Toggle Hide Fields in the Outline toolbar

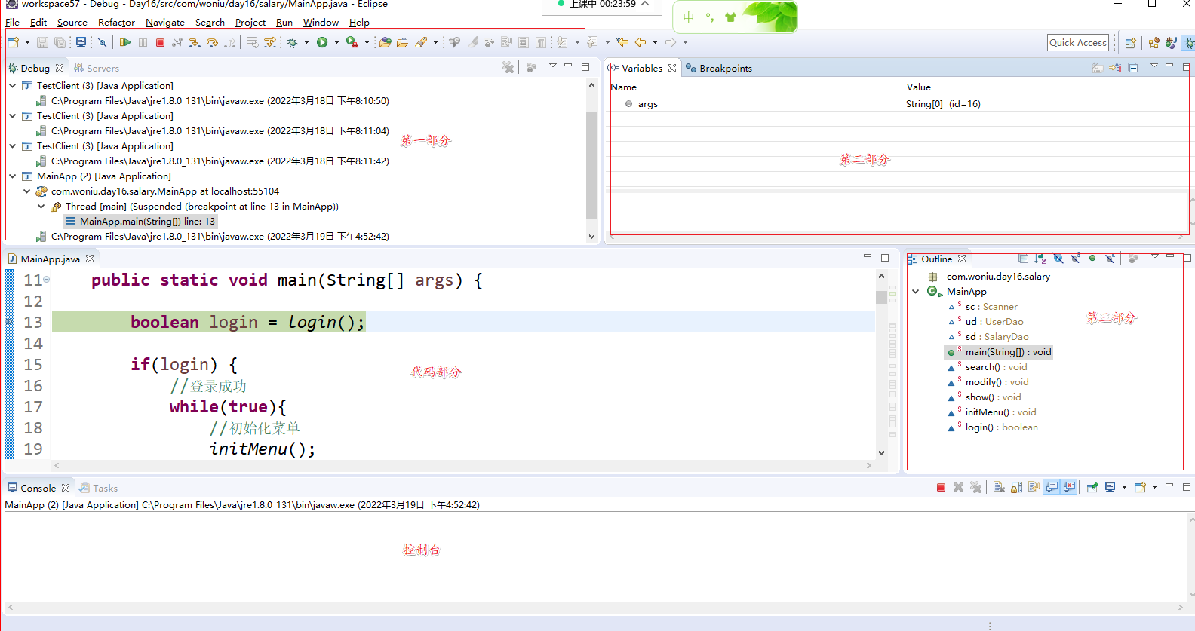(x=1058, y=259)
